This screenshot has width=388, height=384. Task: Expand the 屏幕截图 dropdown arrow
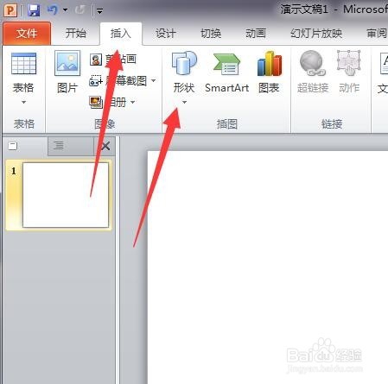(154, 80)
